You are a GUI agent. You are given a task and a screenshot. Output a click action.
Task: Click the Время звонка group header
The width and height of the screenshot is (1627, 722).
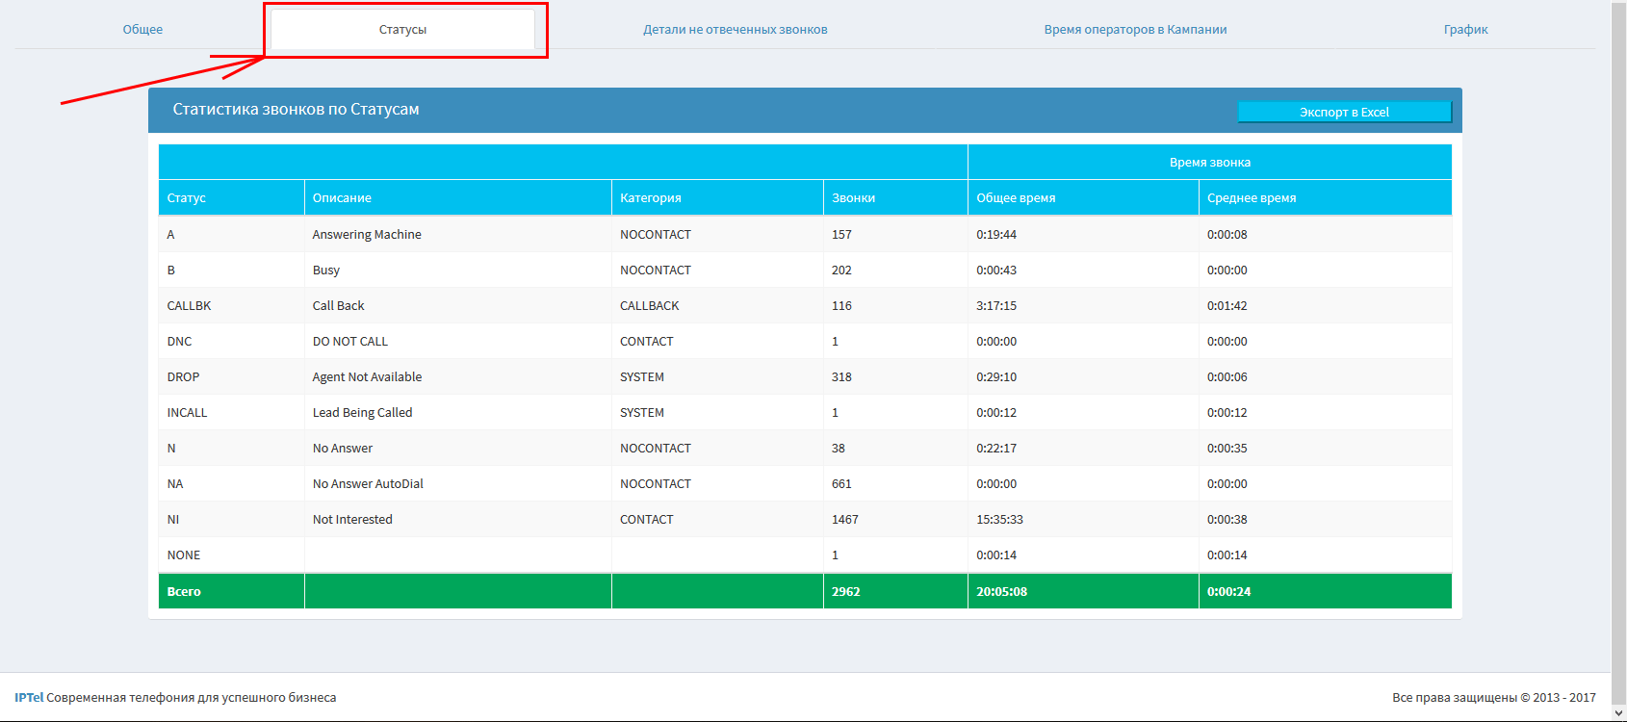pyautogui.click(x=1210, y=162)
